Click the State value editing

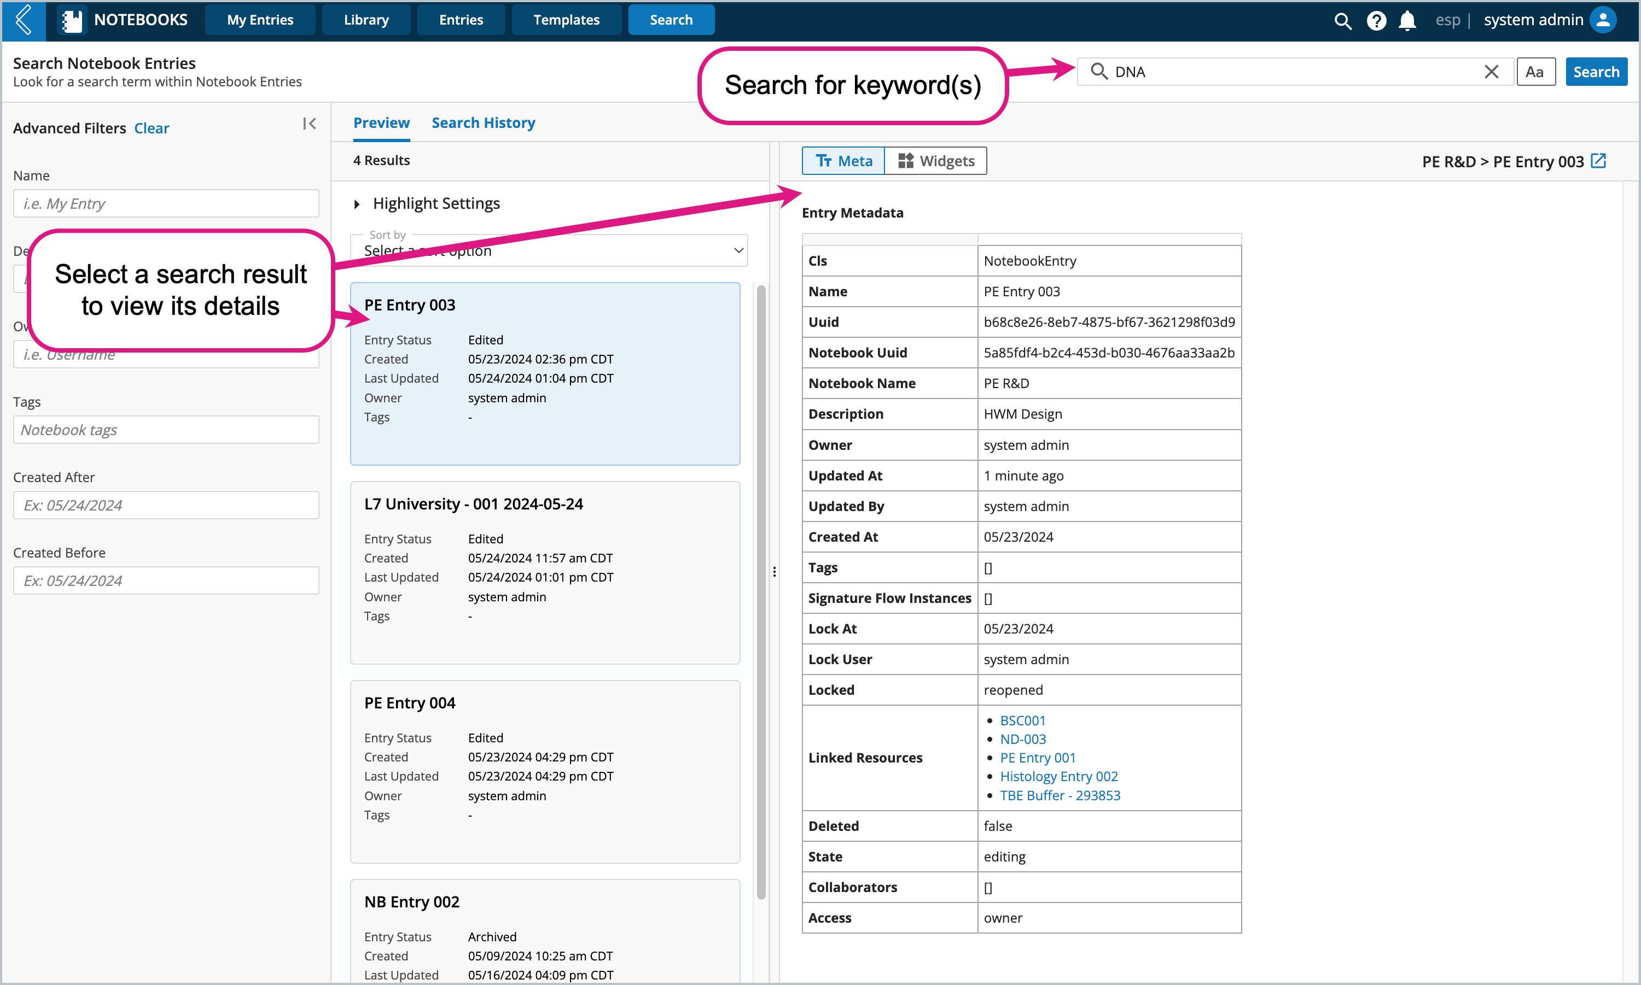(1004, 856)
